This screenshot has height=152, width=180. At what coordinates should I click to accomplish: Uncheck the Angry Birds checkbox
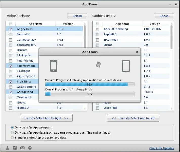click(x=11, y=29)
